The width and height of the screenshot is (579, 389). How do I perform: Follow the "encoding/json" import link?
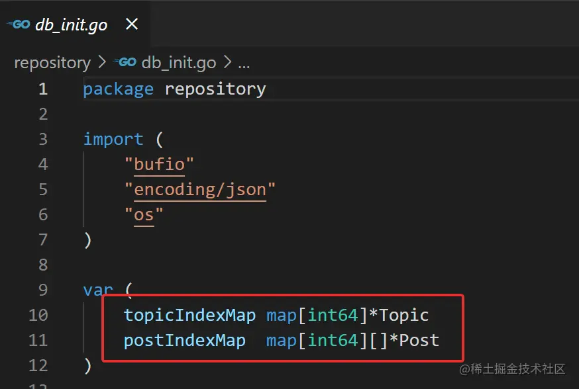[200, 190]
